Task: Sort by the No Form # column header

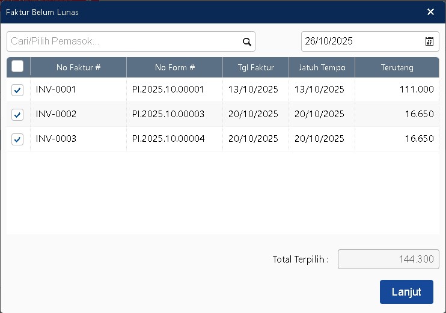Action: [x=174, y=67]
